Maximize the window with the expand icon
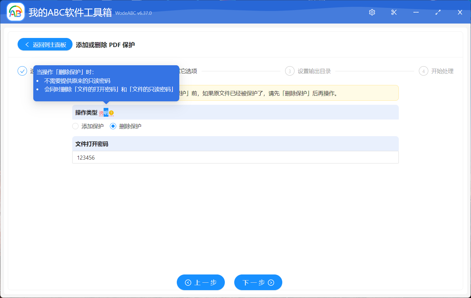Image resolution: width=471 pixels, height=298 pixels. [438, 12]
